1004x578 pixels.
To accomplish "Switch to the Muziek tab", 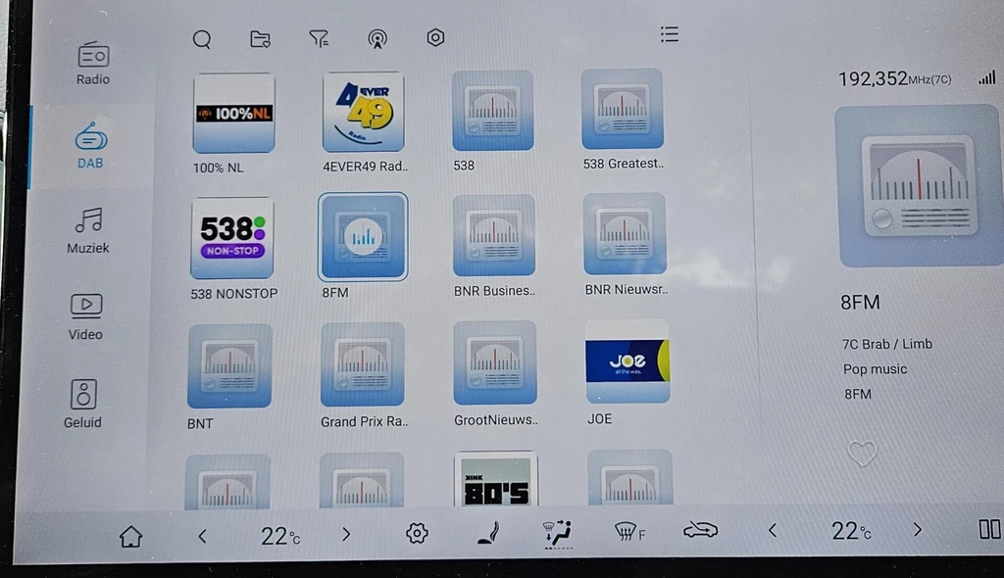I will (x=88, y=230).
